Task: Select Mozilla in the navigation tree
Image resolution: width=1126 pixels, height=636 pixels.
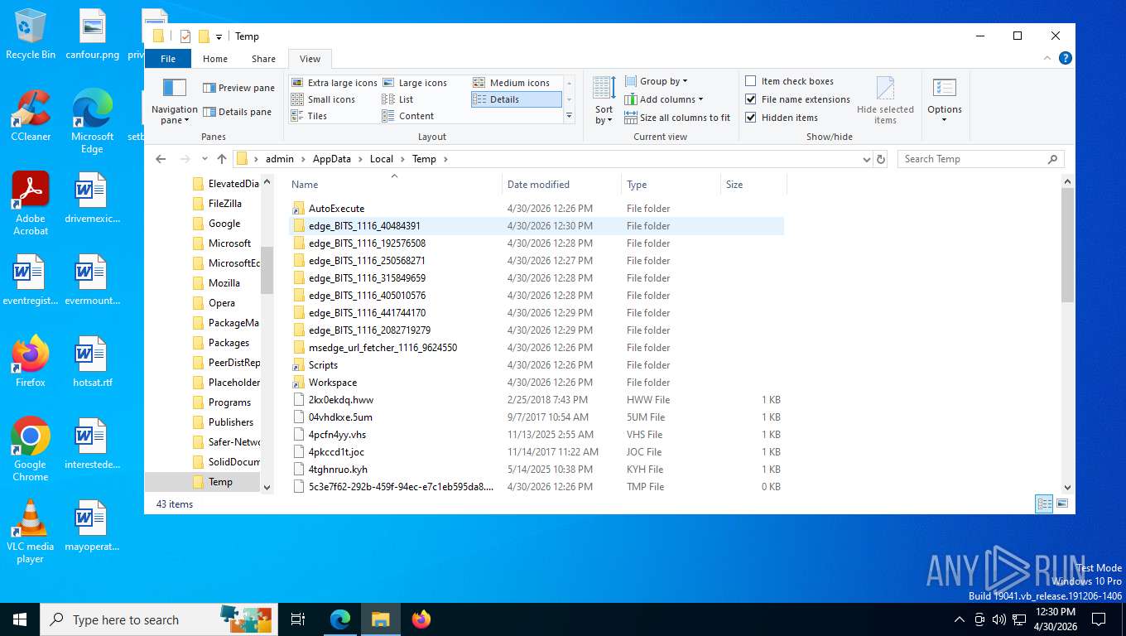Action: click(x=224, y=283)
